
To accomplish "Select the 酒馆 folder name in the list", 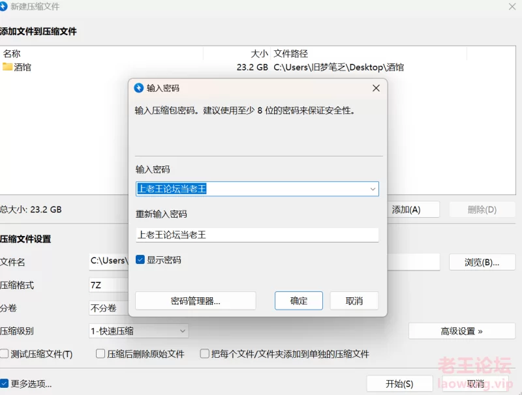I will coord(23,67).
